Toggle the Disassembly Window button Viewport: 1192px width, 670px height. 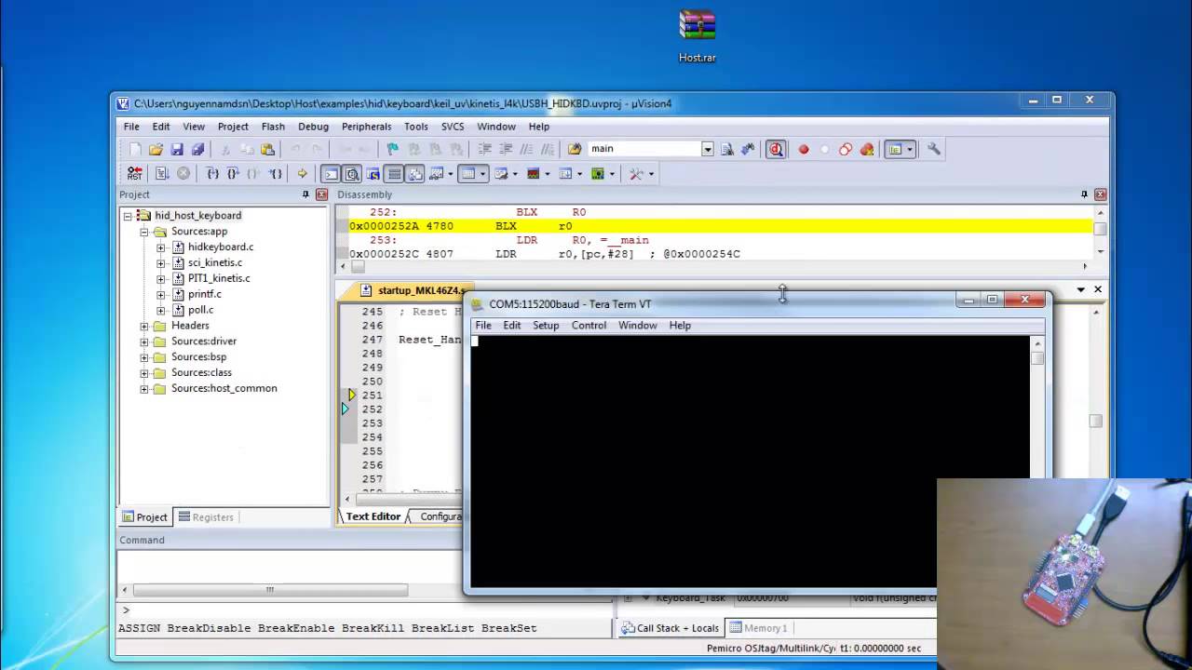click(x=352, y=173)
